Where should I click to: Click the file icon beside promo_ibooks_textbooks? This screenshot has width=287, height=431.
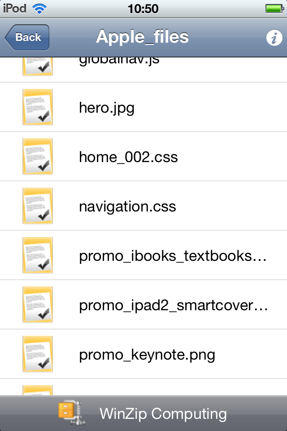[x=38, y=255]
